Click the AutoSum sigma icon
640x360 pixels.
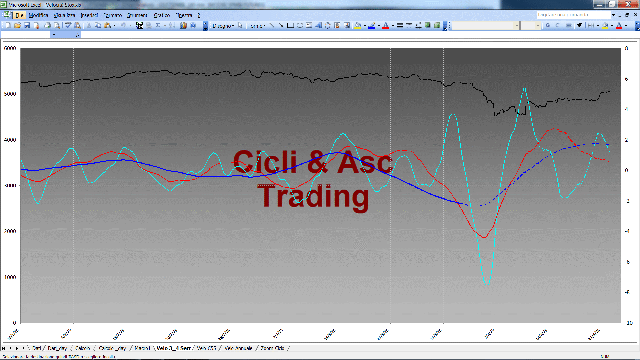point(158,25)
